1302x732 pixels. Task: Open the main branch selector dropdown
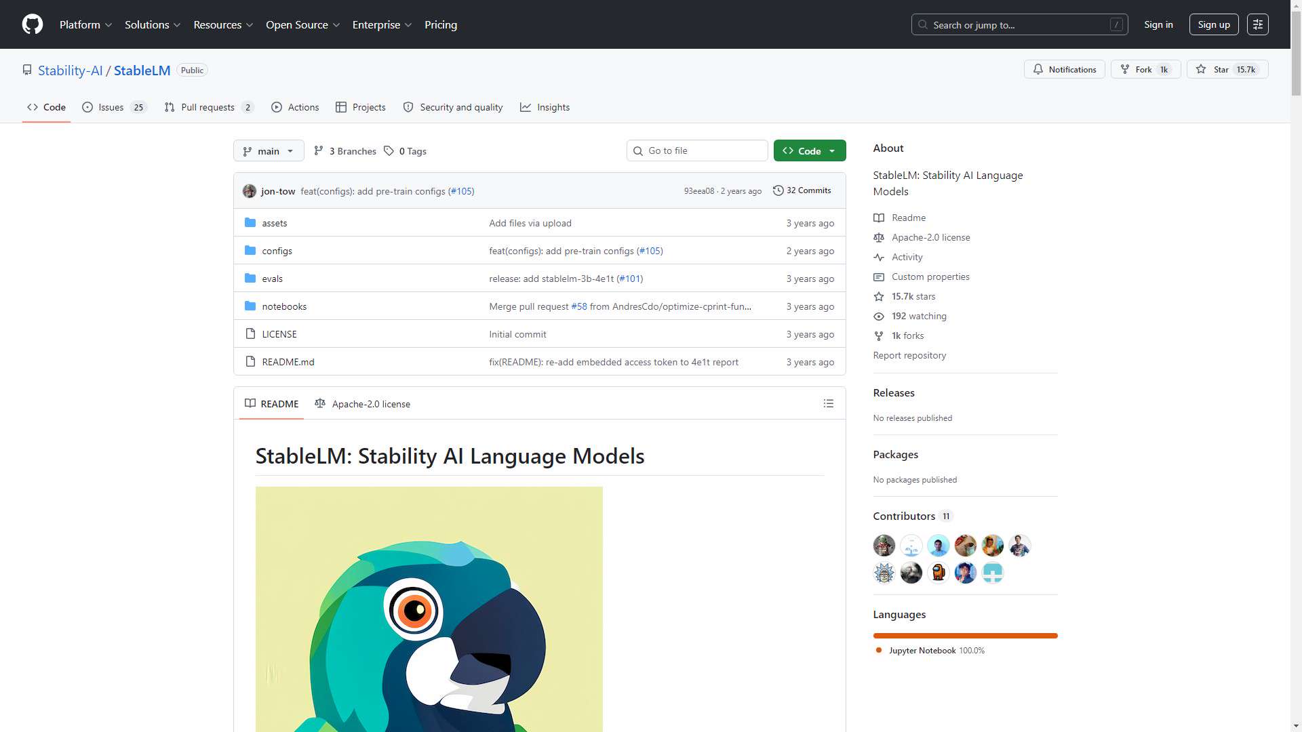[269, 151]
